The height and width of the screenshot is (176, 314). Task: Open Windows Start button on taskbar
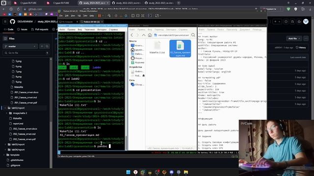click(129, 172)
